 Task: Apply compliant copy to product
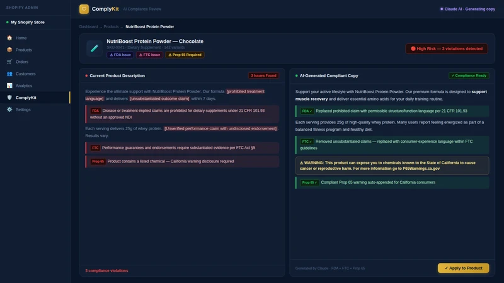tap(463, 268)
